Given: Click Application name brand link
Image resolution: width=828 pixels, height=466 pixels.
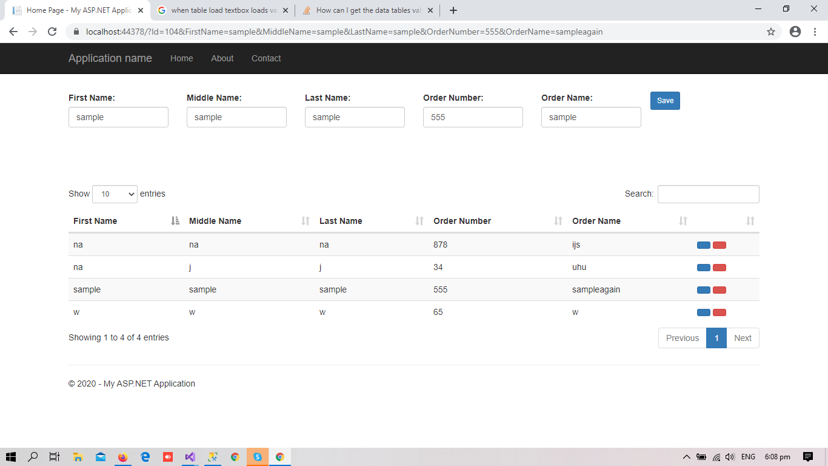Looking at the screenshot, I should [x=110, y=58].
